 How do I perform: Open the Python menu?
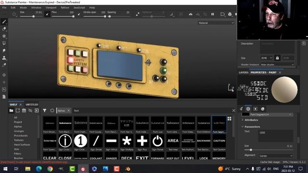pos(65,8)
